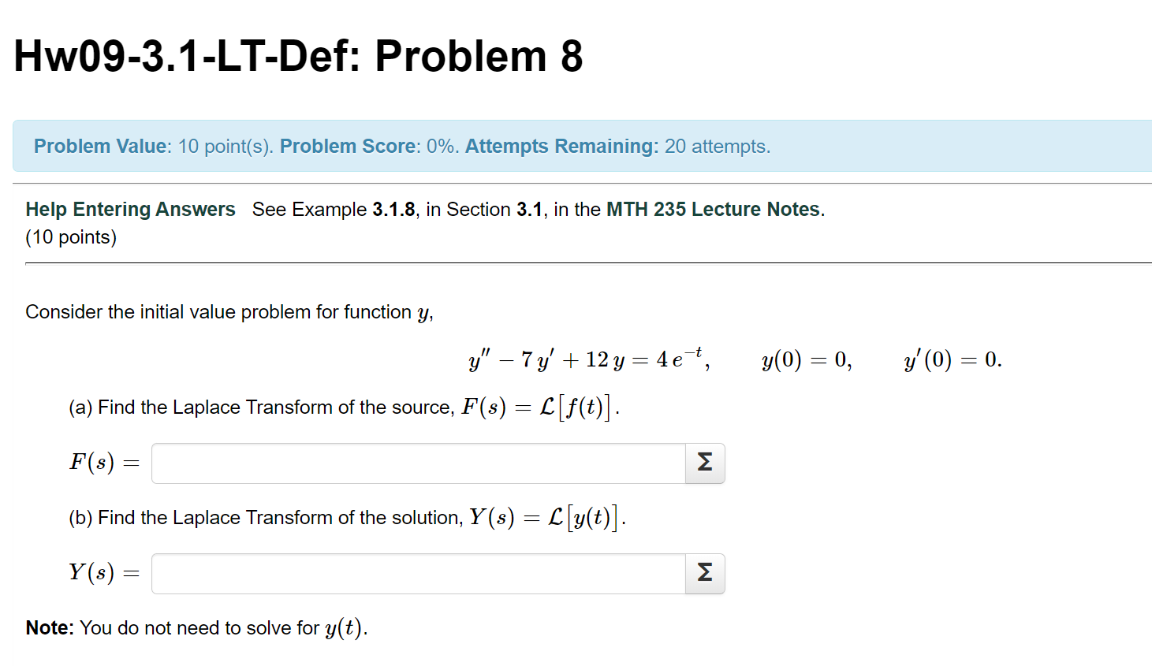Click the initial value problem equation
Image resolution: width=1152 pixels, height=666 pixels.
pyautogui.click(x=733, y=359)
